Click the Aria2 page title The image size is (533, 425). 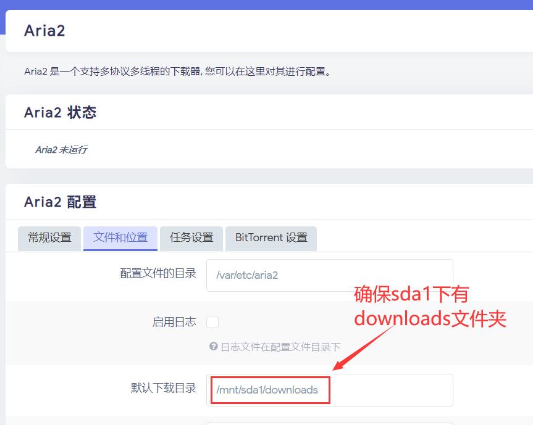(44, 31)
